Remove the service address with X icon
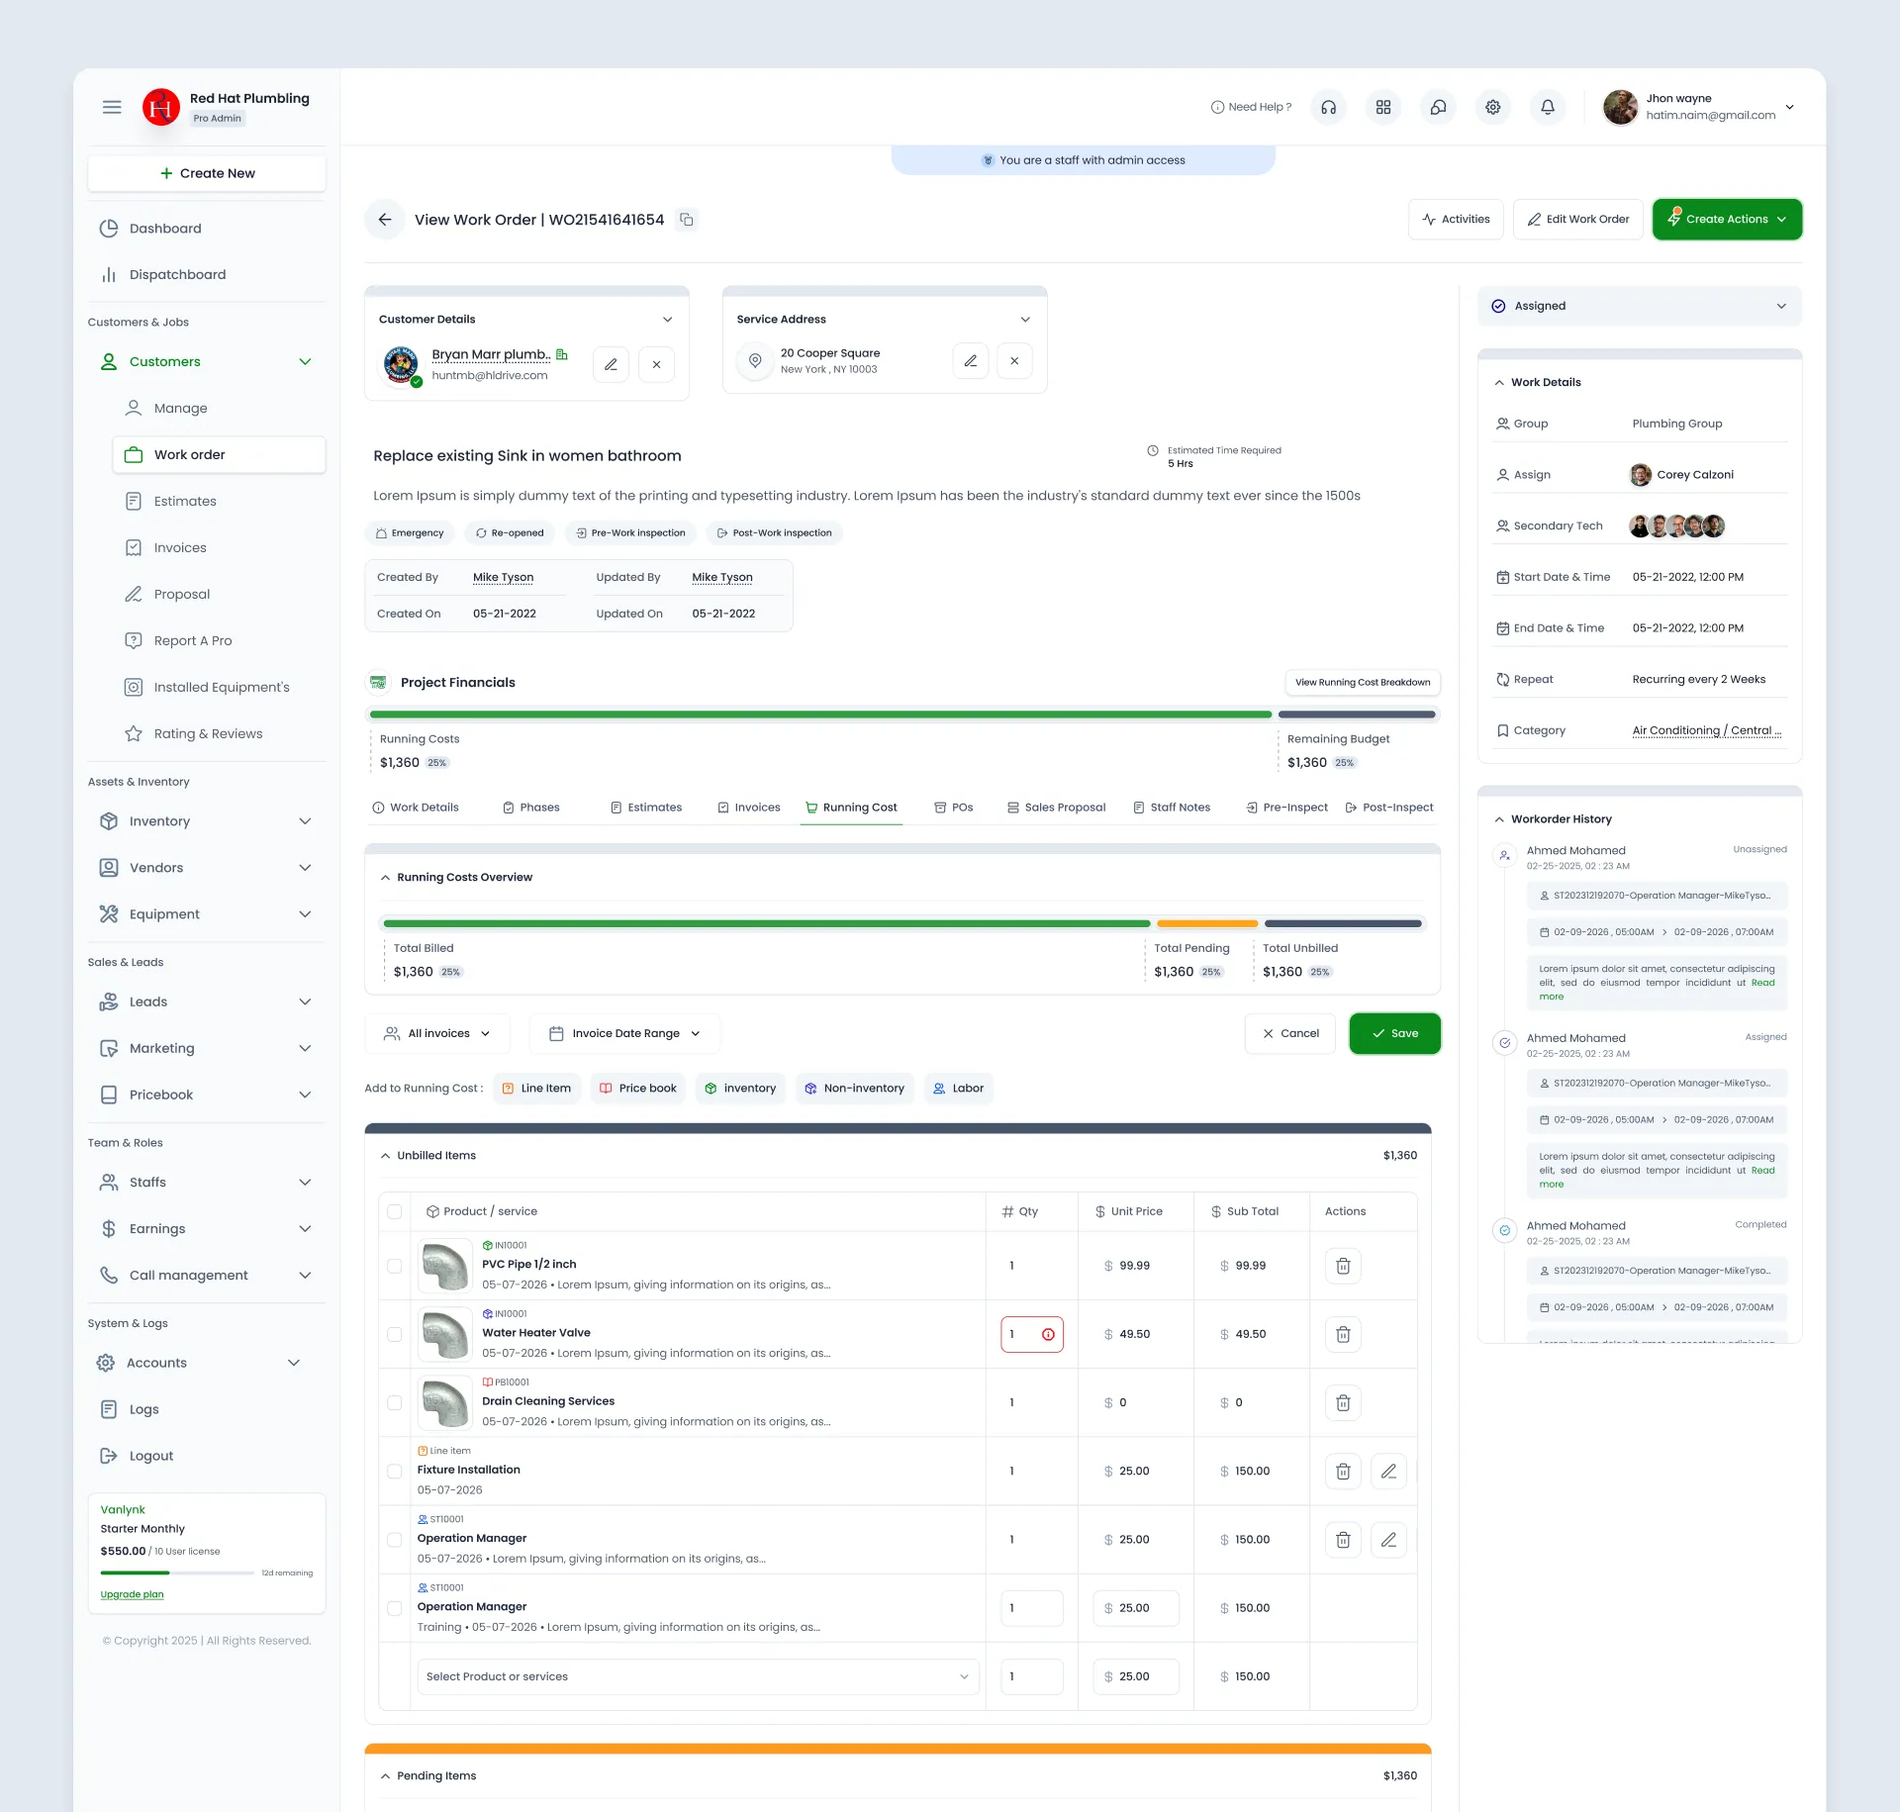 coord(1014,361)
